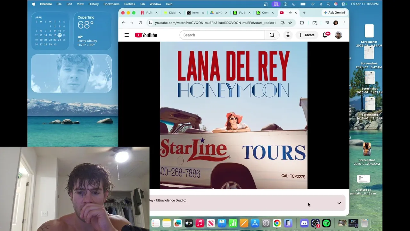Click the Create button on YouTube
410x231 pixels.
pyautogui.click(x=307, y=35)
